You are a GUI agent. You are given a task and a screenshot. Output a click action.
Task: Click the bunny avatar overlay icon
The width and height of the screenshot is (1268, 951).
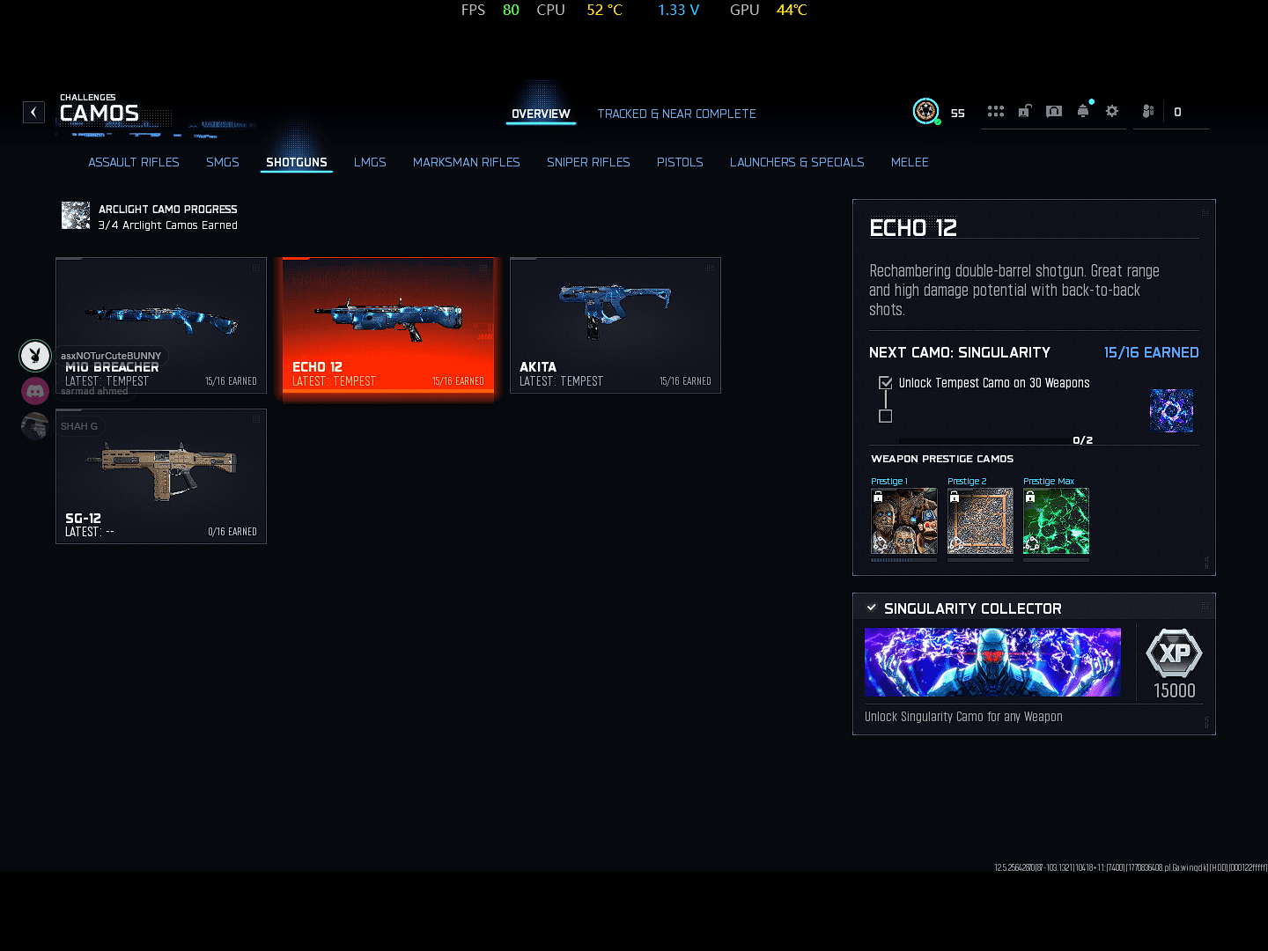[35, 356]
